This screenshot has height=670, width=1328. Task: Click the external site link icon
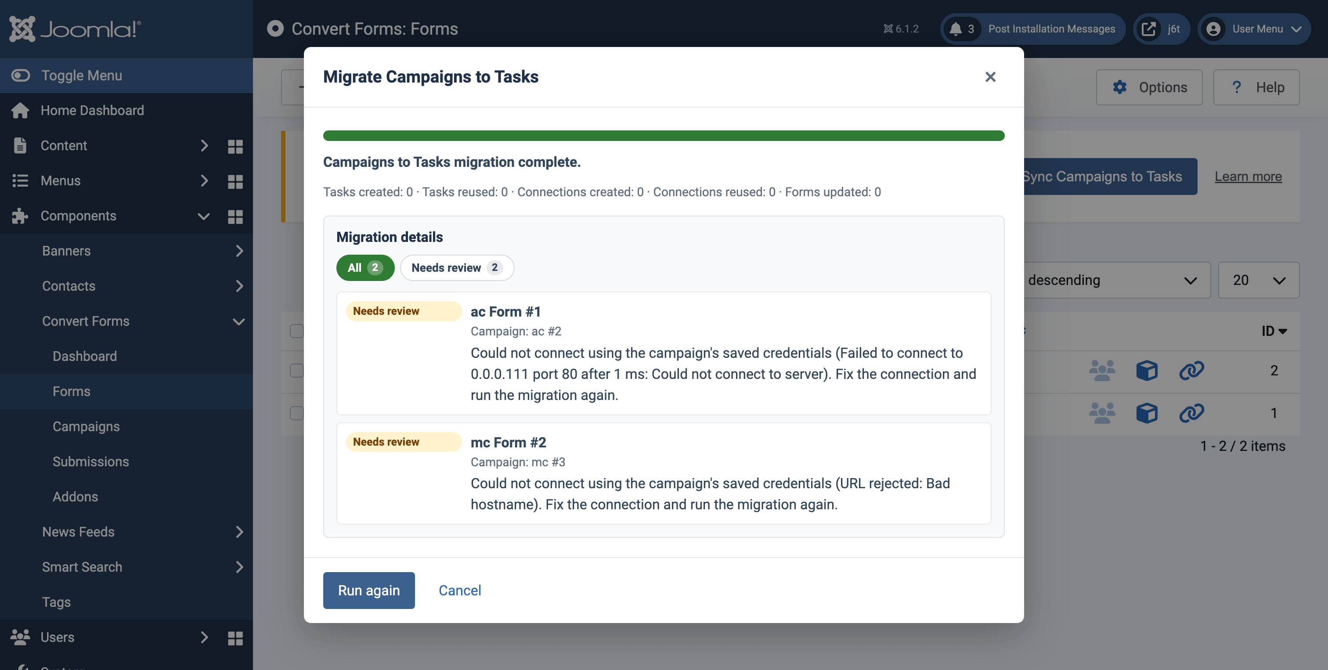click(x=1148, y=29)
